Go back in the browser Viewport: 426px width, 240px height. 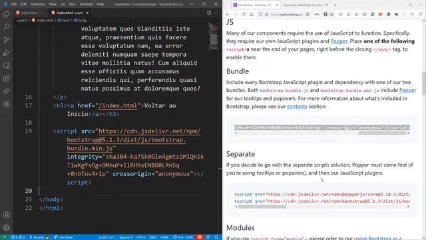click(x=228, y=15)
